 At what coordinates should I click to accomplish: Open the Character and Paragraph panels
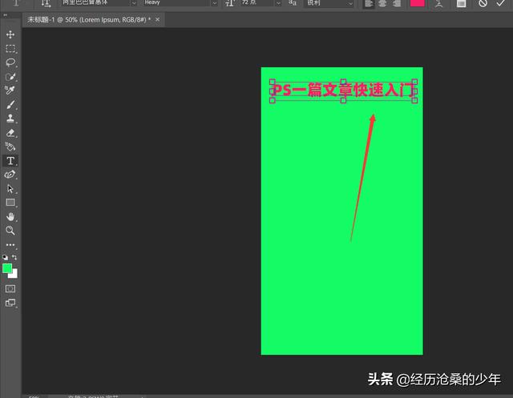pyautogui.click(x=462, y=3)
